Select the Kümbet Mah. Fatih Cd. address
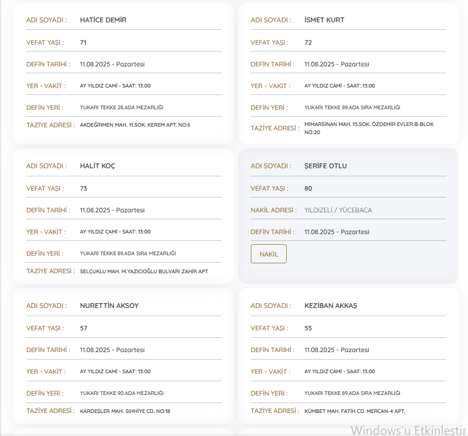468x436 pixels. pos(354,411)
